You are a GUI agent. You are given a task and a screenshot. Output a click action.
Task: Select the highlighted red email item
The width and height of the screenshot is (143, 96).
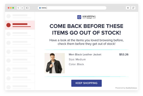tap(20, 25)
